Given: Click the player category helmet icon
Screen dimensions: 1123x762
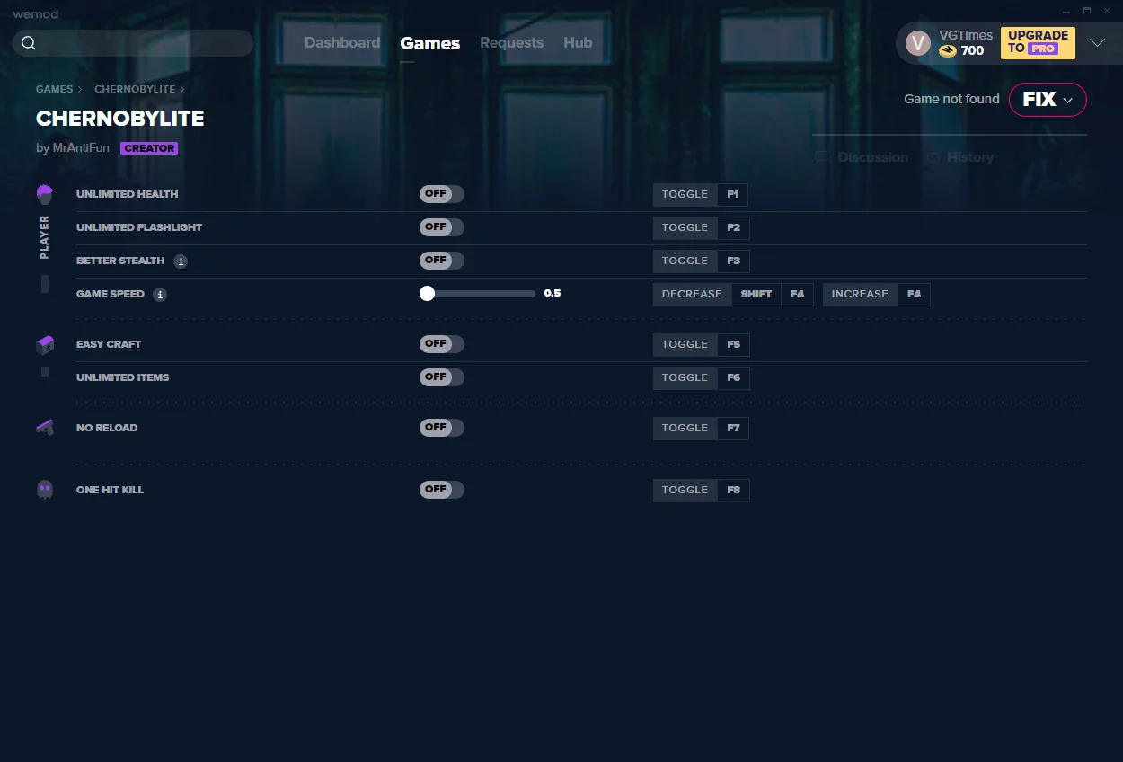Looking at the screenshot, I should [45, 194].
